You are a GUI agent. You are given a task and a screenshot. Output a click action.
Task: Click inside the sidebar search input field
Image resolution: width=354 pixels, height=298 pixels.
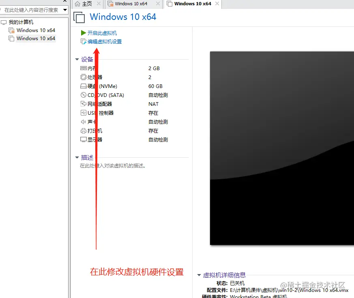point(30,10)
